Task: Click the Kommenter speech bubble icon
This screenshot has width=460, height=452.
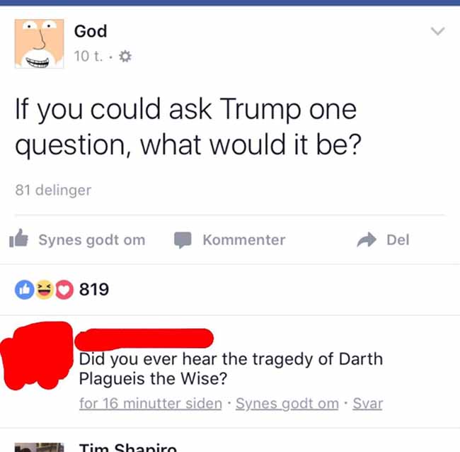Action: (x=183, y=240)
